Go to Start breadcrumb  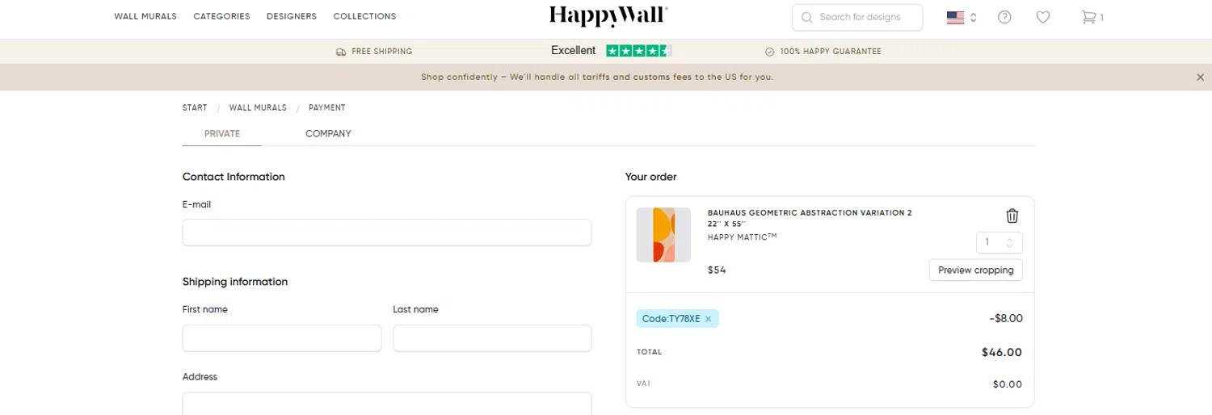pos(195,107)
